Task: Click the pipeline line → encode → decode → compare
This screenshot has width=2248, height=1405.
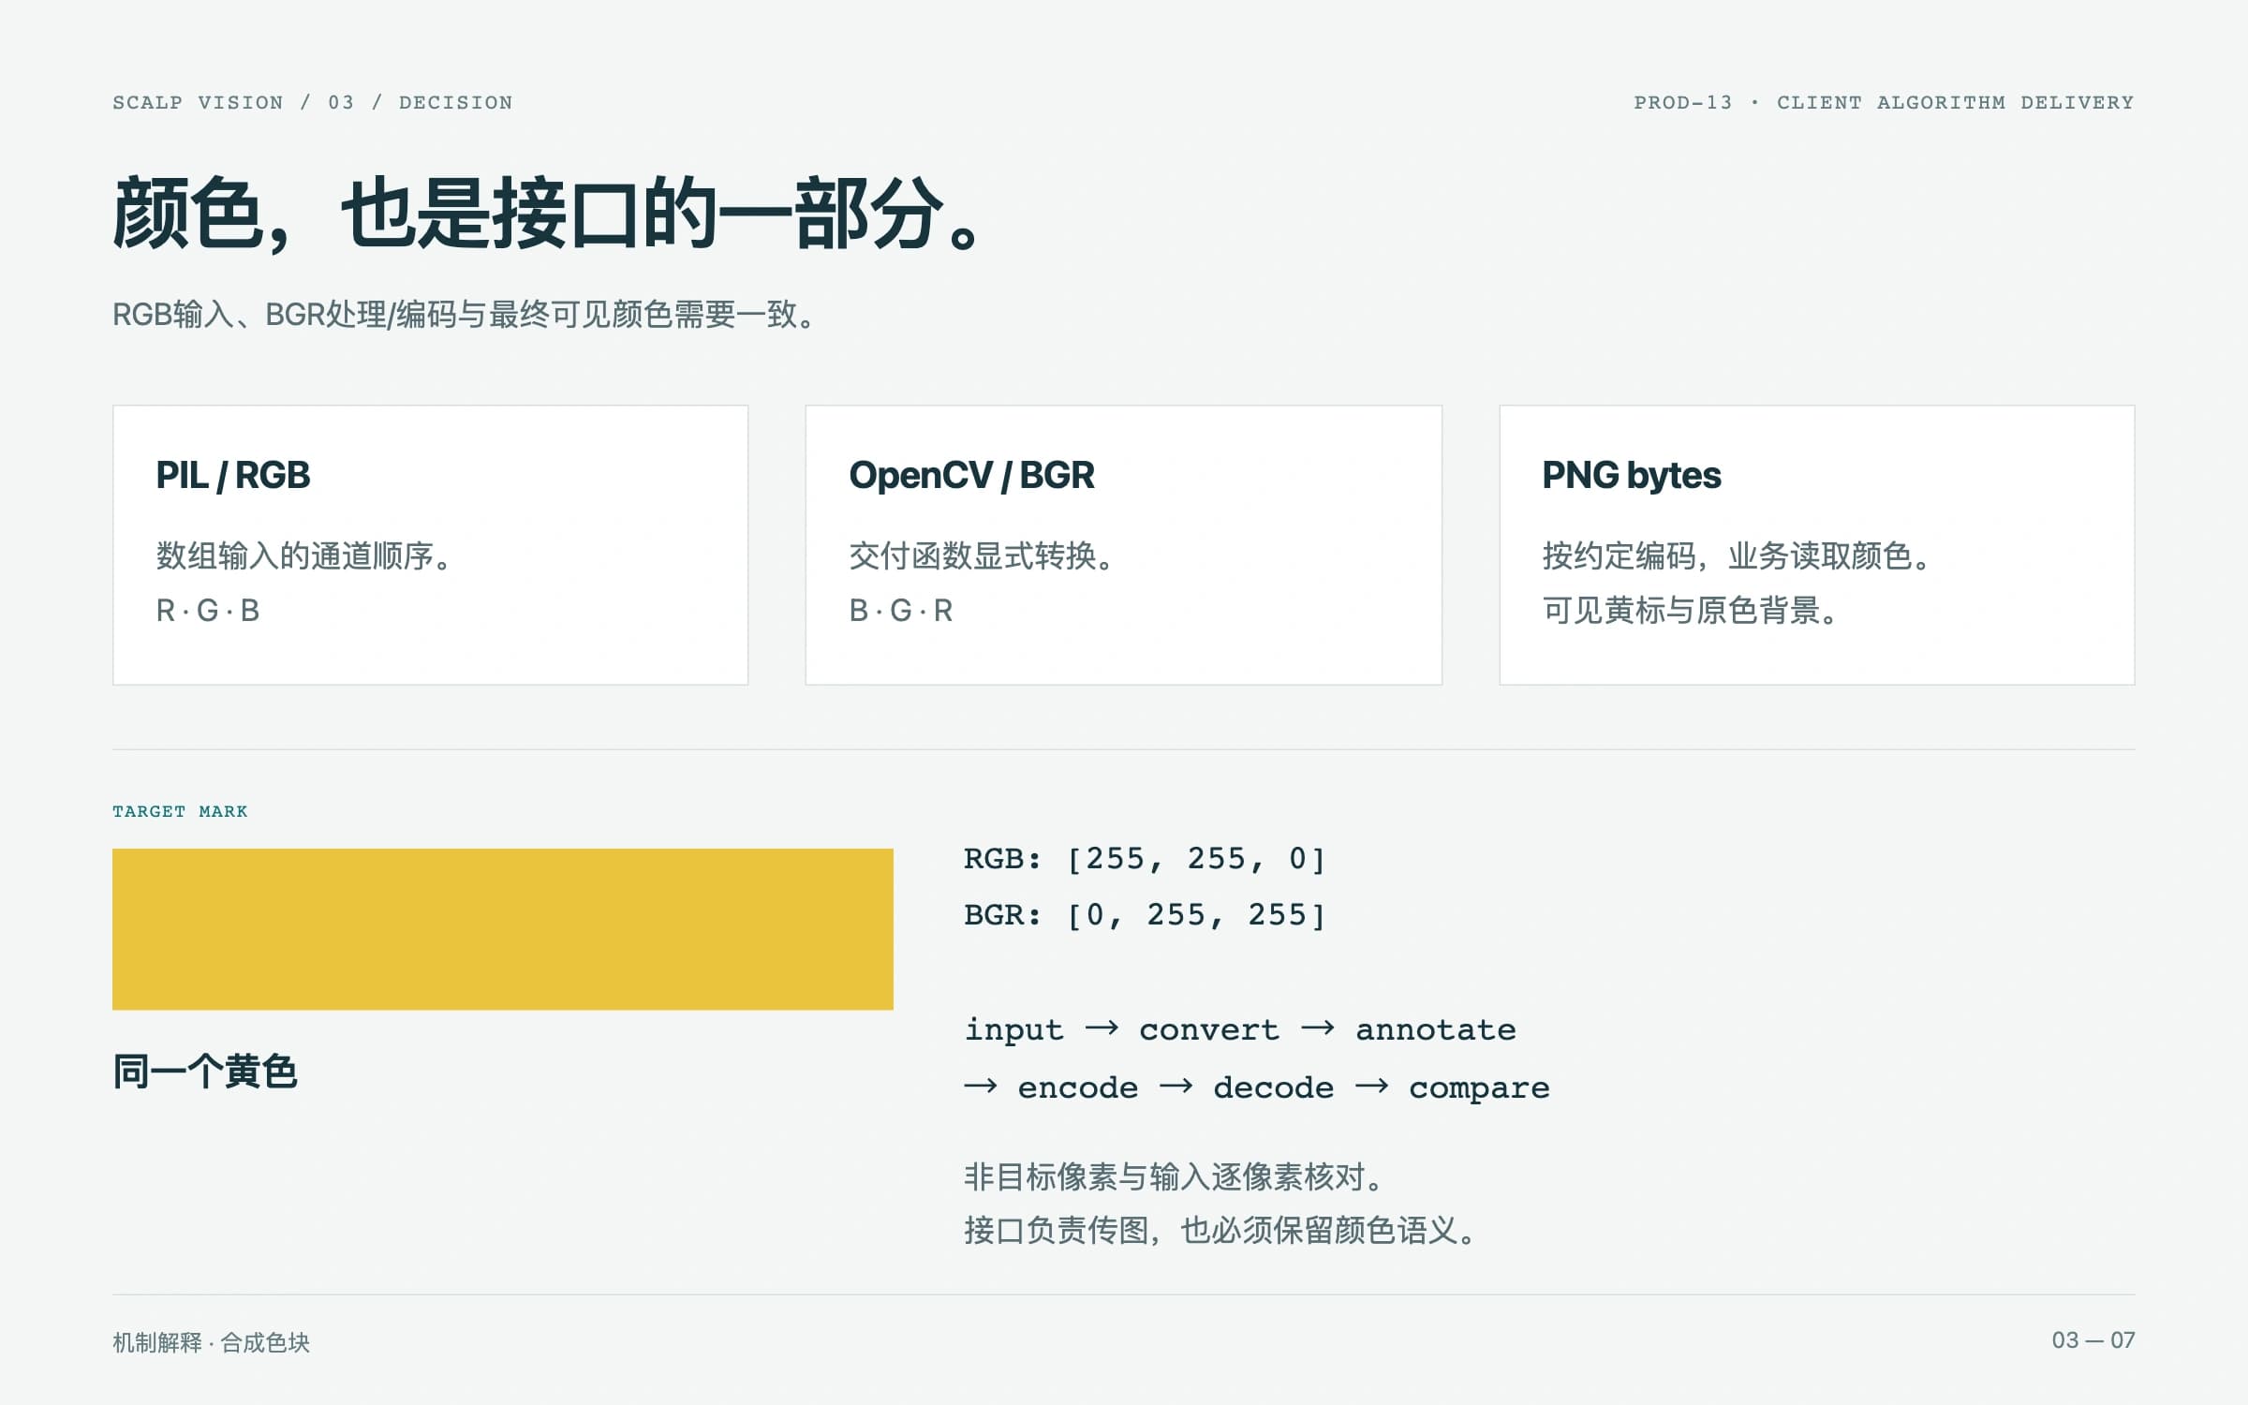Action: 1257,1087
